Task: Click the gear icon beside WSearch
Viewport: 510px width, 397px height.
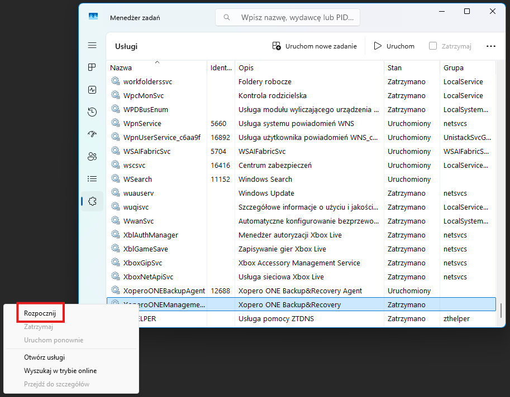Action: (x=116, y=179)
